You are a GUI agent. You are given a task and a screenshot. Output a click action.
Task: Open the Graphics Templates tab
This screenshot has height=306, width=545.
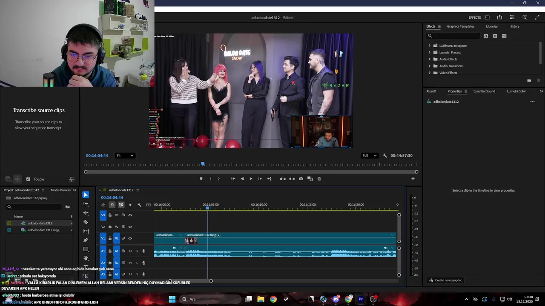460,26
